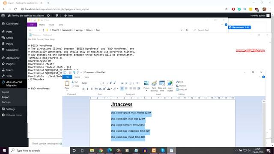The image size is (274, 154).
Task: Expand the Paste options arrow in WordPad
Action: (67, 90)
